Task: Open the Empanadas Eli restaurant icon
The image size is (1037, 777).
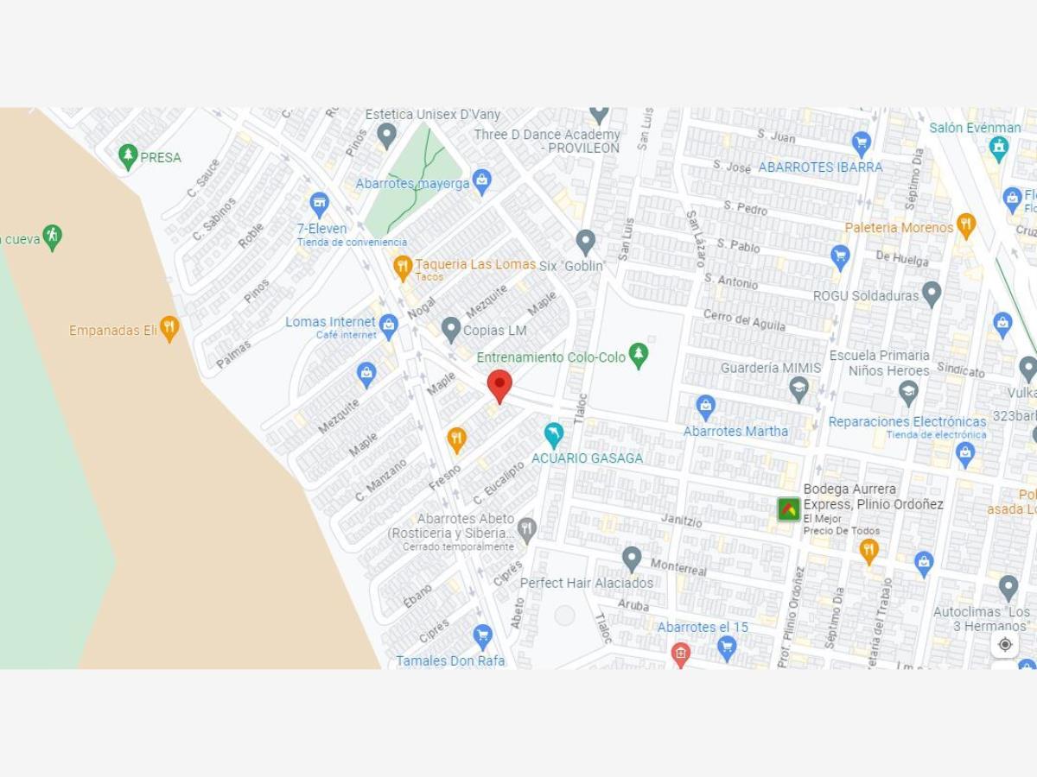Action: click(169, 329)
